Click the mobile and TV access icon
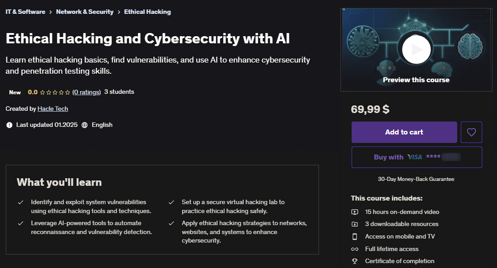 [355, 236]
